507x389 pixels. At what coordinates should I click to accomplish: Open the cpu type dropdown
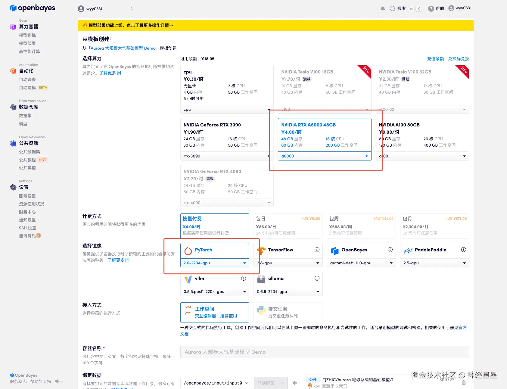tap(227, 109)
